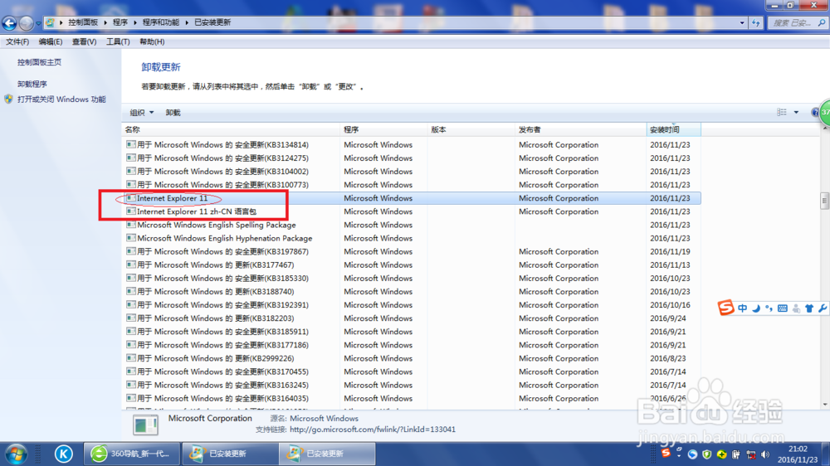Select Microsoft Windows English Spelling Package row
The width and height of the screenshot is (830, 466).
click(x=412, y=225)
